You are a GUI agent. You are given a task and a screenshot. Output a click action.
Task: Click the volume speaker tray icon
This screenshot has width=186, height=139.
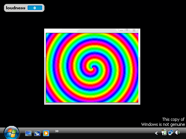tap(177, 132)
